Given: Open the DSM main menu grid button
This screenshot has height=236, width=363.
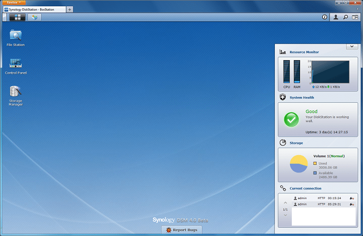Looking at the screenshot, I should 17,17.
